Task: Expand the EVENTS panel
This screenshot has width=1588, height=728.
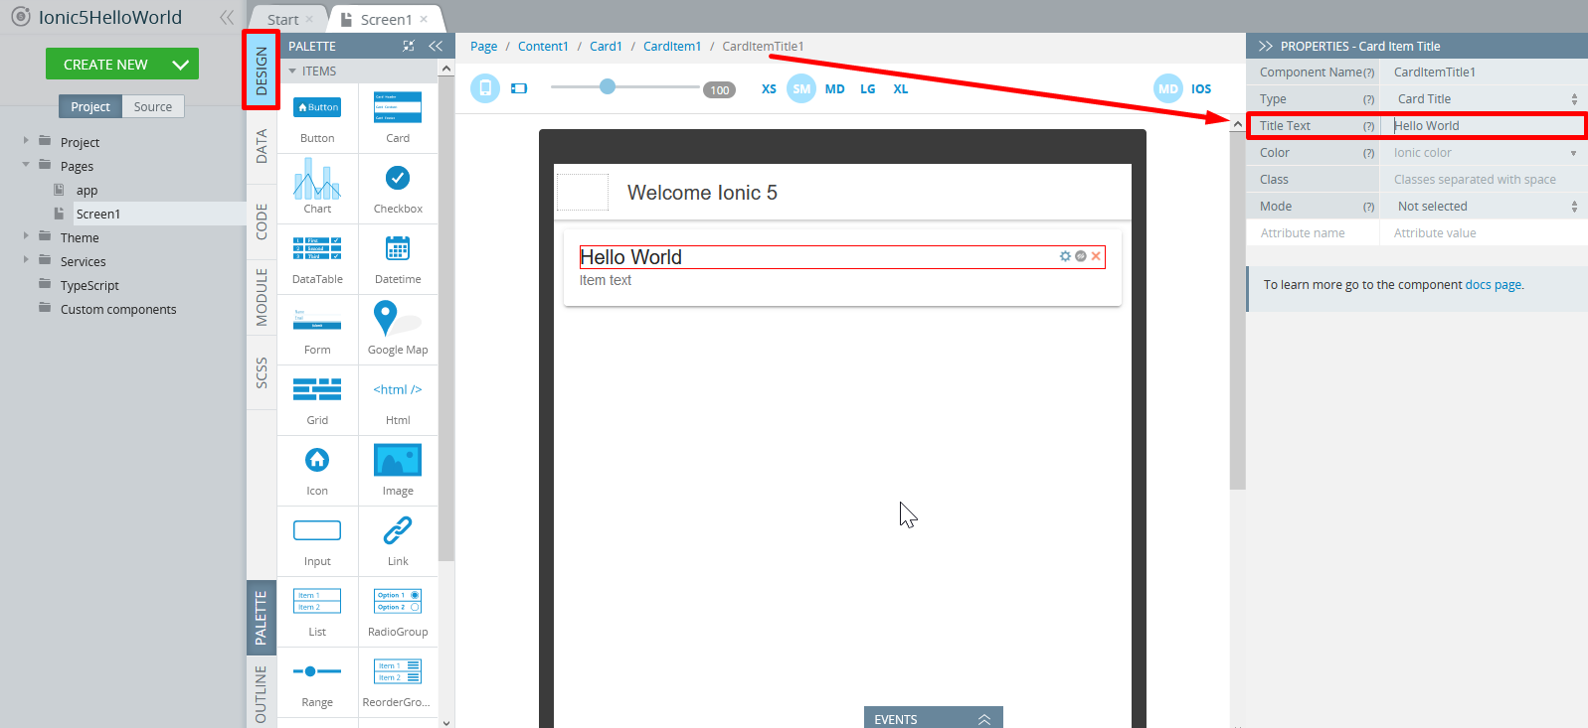Action: [933, 718]
